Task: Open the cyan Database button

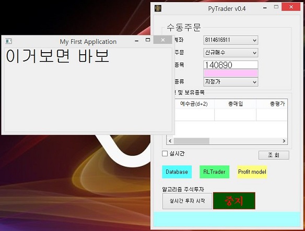Action: (x=177, y=172)
